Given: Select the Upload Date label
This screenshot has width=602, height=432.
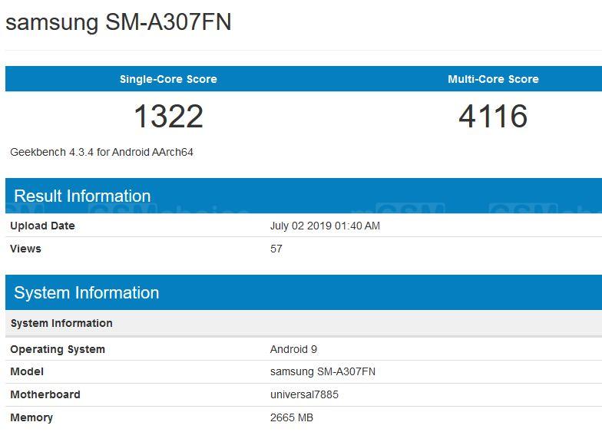Looking at the screenshot, I should coord(42,226).
